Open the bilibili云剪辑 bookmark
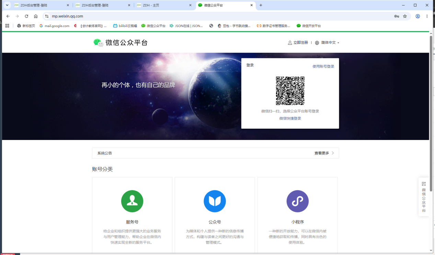435x255 pixels. click(125, 26)
